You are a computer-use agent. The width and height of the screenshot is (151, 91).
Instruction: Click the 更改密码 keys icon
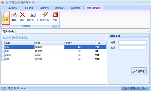tap(45, 15)
